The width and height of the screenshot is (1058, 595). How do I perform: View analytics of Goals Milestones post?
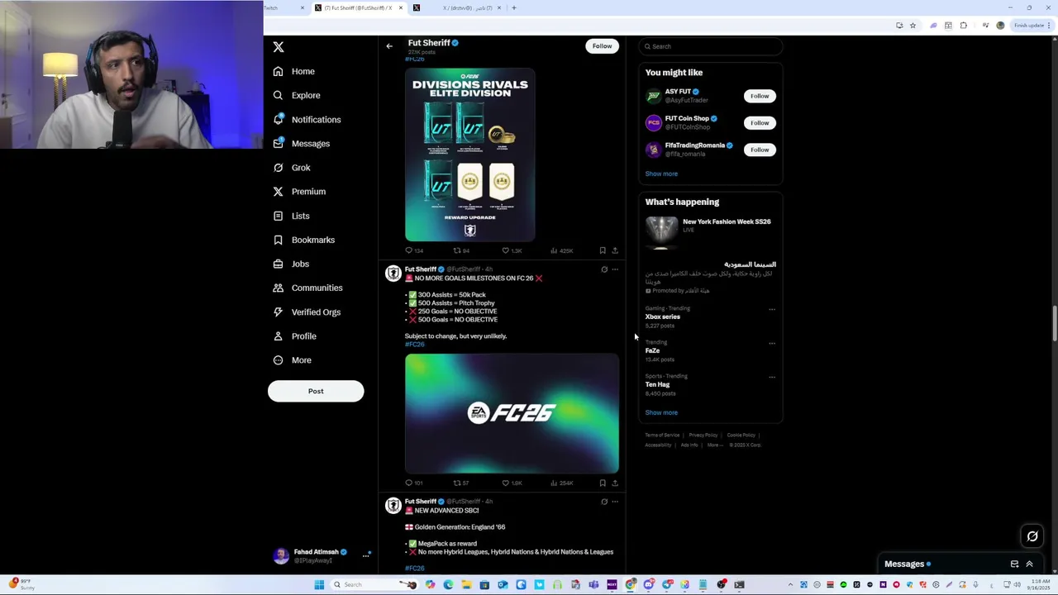click(x=561, y=483)
